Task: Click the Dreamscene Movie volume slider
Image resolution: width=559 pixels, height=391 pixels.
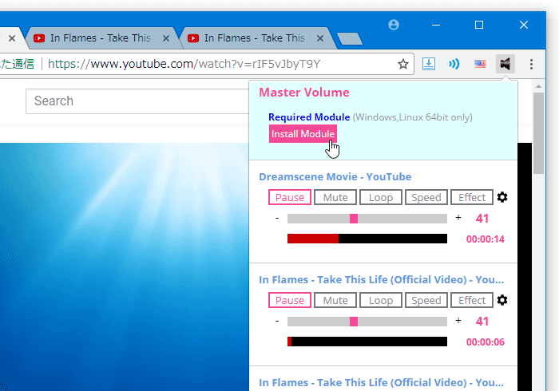Action: (x=367, y=219)
